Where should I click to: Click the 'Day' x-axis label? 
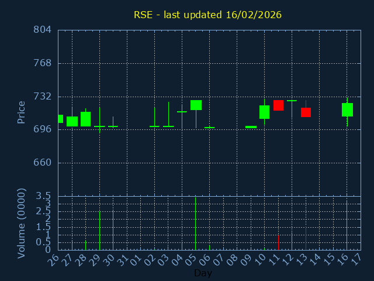203,273
